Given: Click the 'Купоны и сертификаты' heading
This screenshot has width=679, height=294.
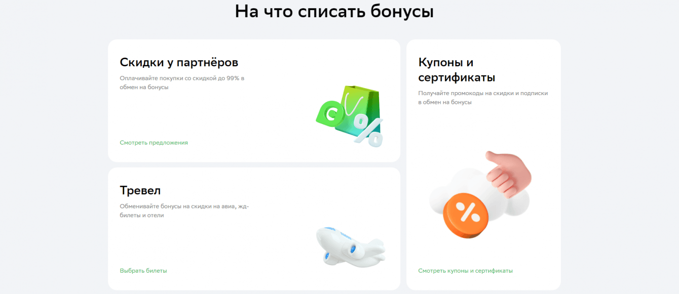Looking at the screenshot, I should 457,70.
